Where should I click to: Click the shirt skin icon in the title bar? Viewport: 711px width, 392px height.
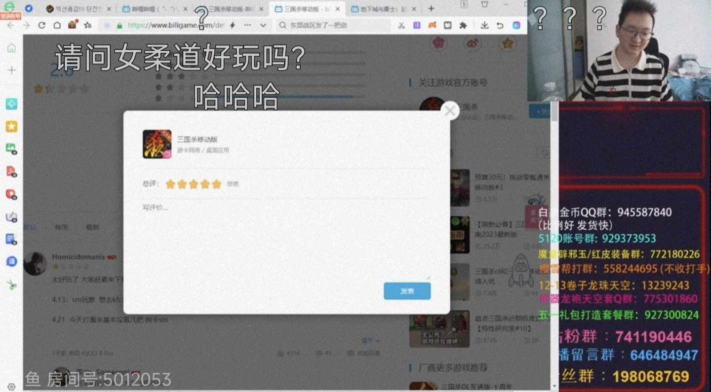484,4
